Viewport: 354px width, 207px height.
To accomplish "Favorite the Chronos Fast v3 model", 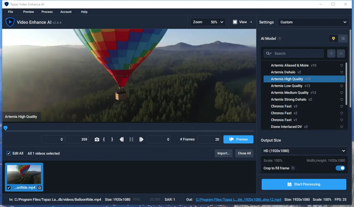I will [x=342, y=106].
